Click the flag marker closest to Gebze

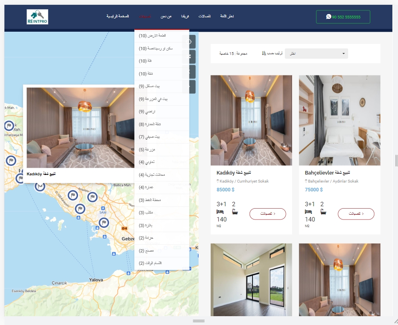point(104,223)
